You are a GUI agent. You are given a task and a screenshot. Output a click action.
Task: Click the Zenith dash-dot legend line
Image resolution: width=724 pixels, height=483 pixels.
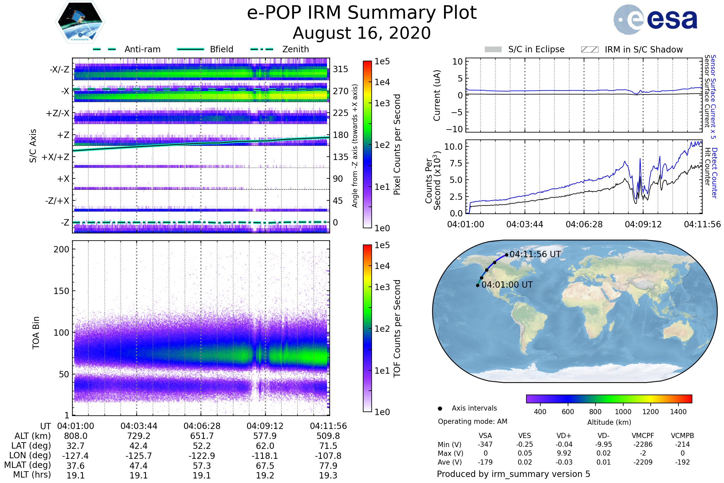click(262, 49)
